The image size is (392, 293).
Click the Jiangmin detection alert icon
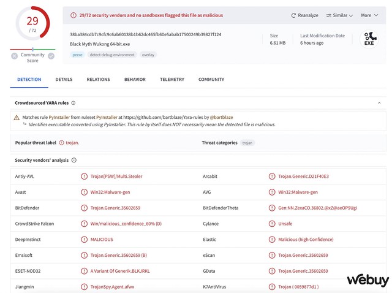point(85,287)
